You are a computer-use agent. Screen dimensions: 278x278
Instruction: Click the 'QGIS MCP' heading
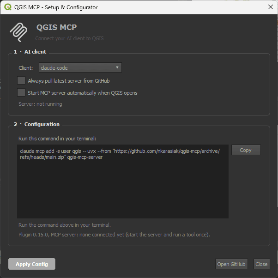point(56,27)
